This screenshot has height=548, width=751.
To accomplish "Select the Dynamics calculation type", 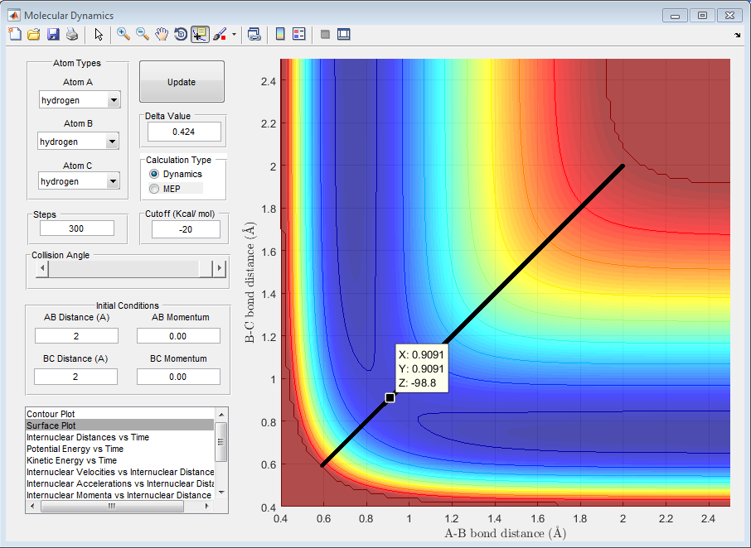I will point(154,175).
